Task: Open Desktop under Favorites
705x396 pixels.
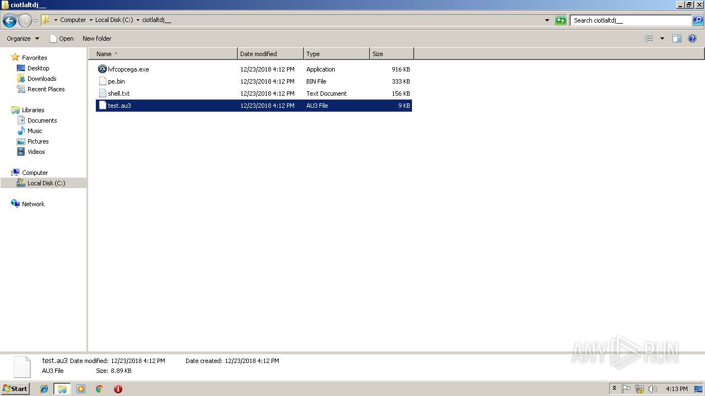Action: [x=38, y=68]
